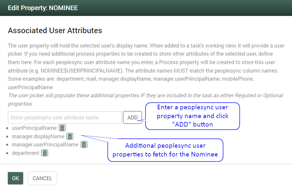
Task: Click the italic user picker note
Action: point(145,96)
